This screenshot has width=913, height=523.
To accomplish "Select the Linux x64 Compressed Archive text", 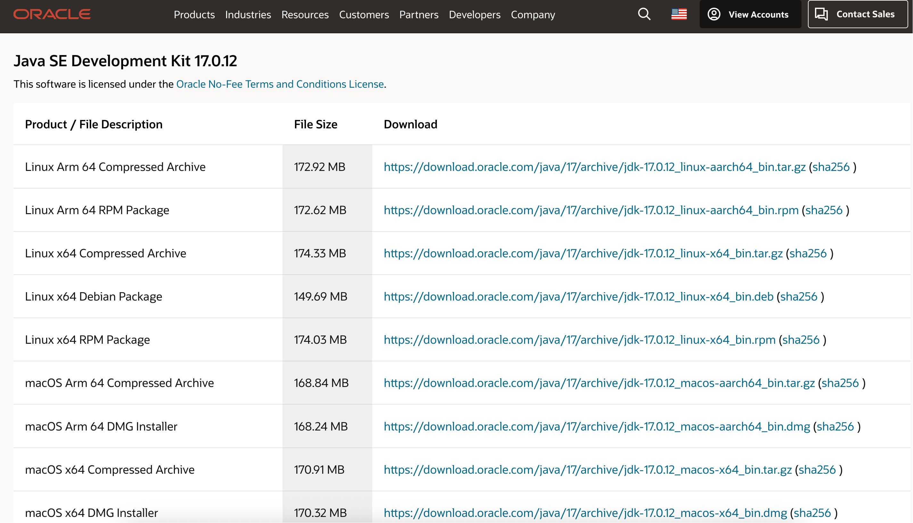I will click(105, 253).
